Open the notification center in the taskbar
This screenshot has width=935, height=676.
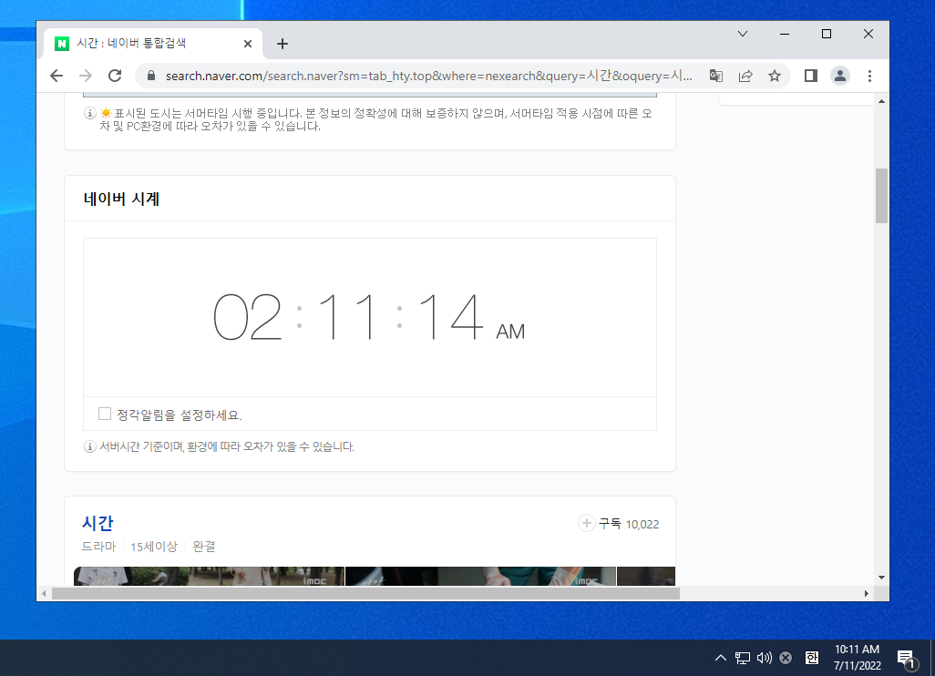point(905,658)
